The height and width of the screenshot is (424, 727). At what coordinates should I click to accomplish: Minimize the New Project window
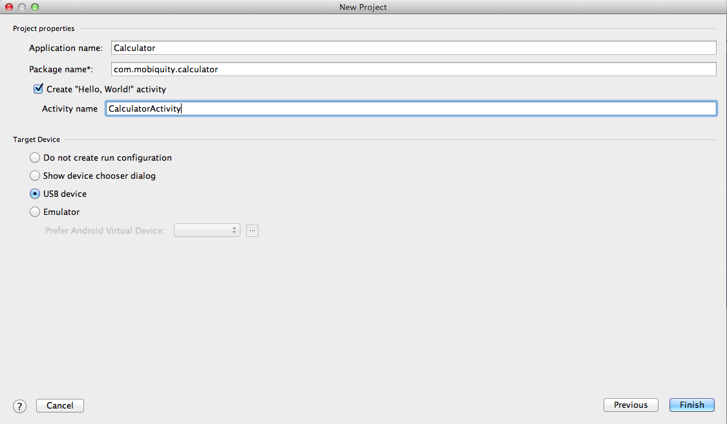point(22,7)
